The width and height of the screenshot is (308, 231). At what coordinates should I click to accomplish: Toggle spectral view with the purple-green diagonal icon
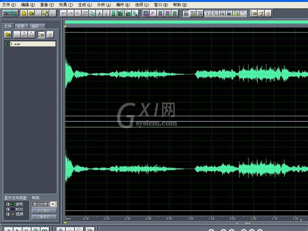click(x=146, y=13)
